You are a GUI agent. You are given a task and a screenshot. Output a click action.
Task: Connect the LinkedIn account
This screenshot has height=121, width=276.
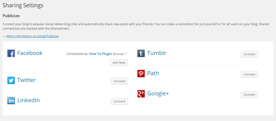pos(119,101)
